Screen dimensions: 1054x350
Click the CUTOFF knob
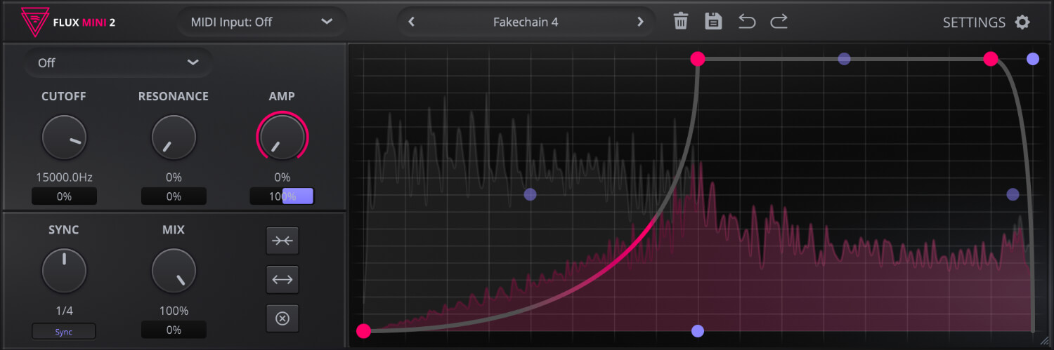[x=64, y=137]
